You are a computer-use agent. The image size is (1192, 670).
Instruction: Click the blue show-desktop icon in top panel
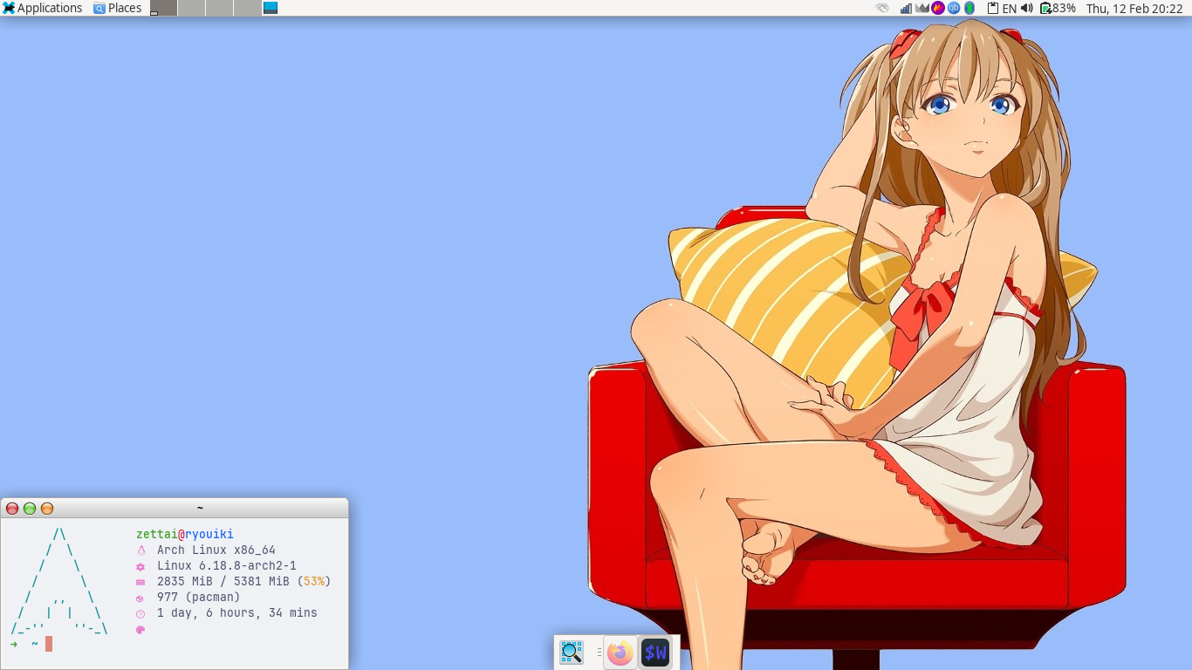(271, 8)
